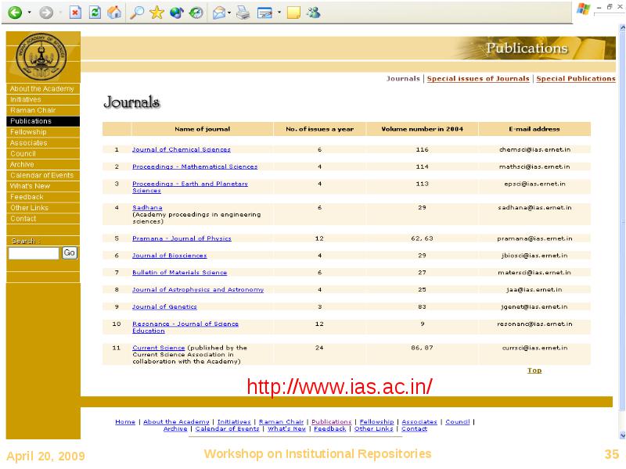Go back with the green Back arrow
The width and height of the screenshot is (626, 469).
pos(15,13)
